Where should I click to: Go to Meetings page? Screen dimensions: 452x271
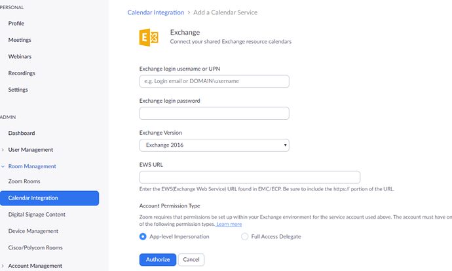[20, 40]
